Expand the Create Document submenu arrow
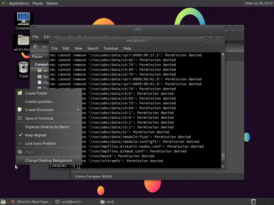 [x=78, y=109]
